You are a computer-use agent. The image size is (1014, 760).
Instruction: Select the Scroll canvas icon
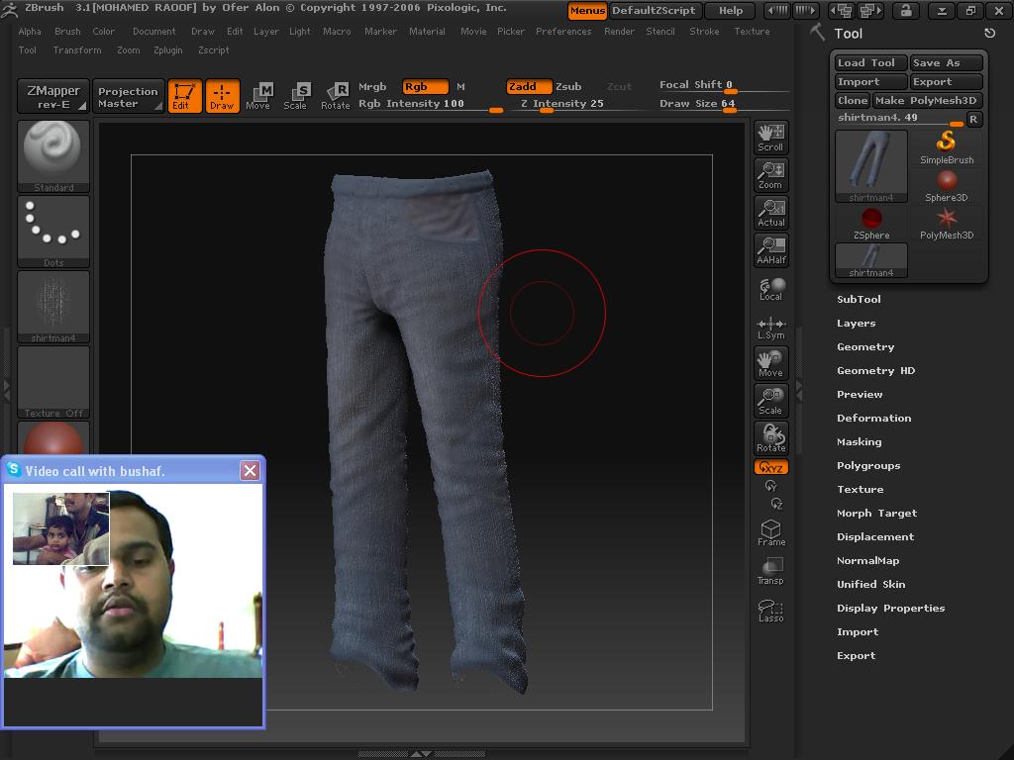tap(770, 138)
